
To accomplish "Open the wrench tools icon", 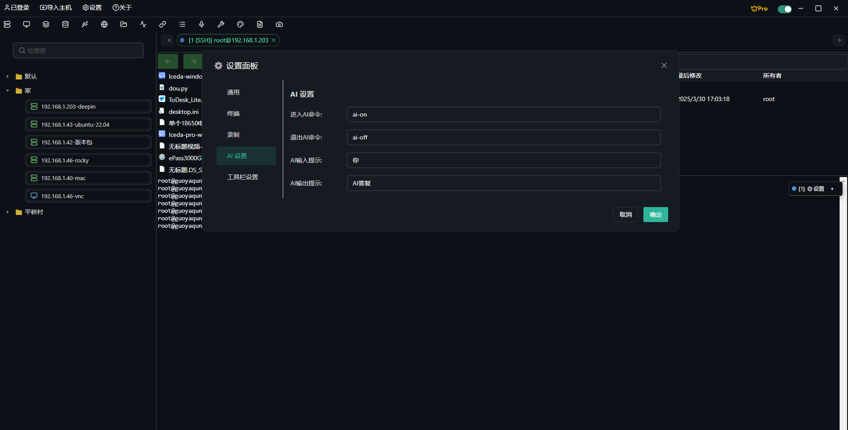I will [221, 24].
